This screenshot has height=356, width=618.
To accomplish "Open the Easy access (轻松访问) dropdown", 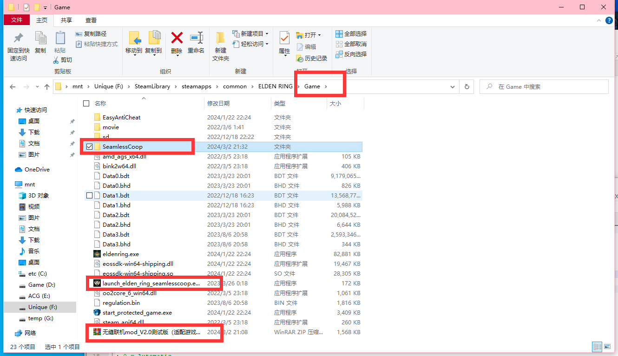I will point(251,44).
